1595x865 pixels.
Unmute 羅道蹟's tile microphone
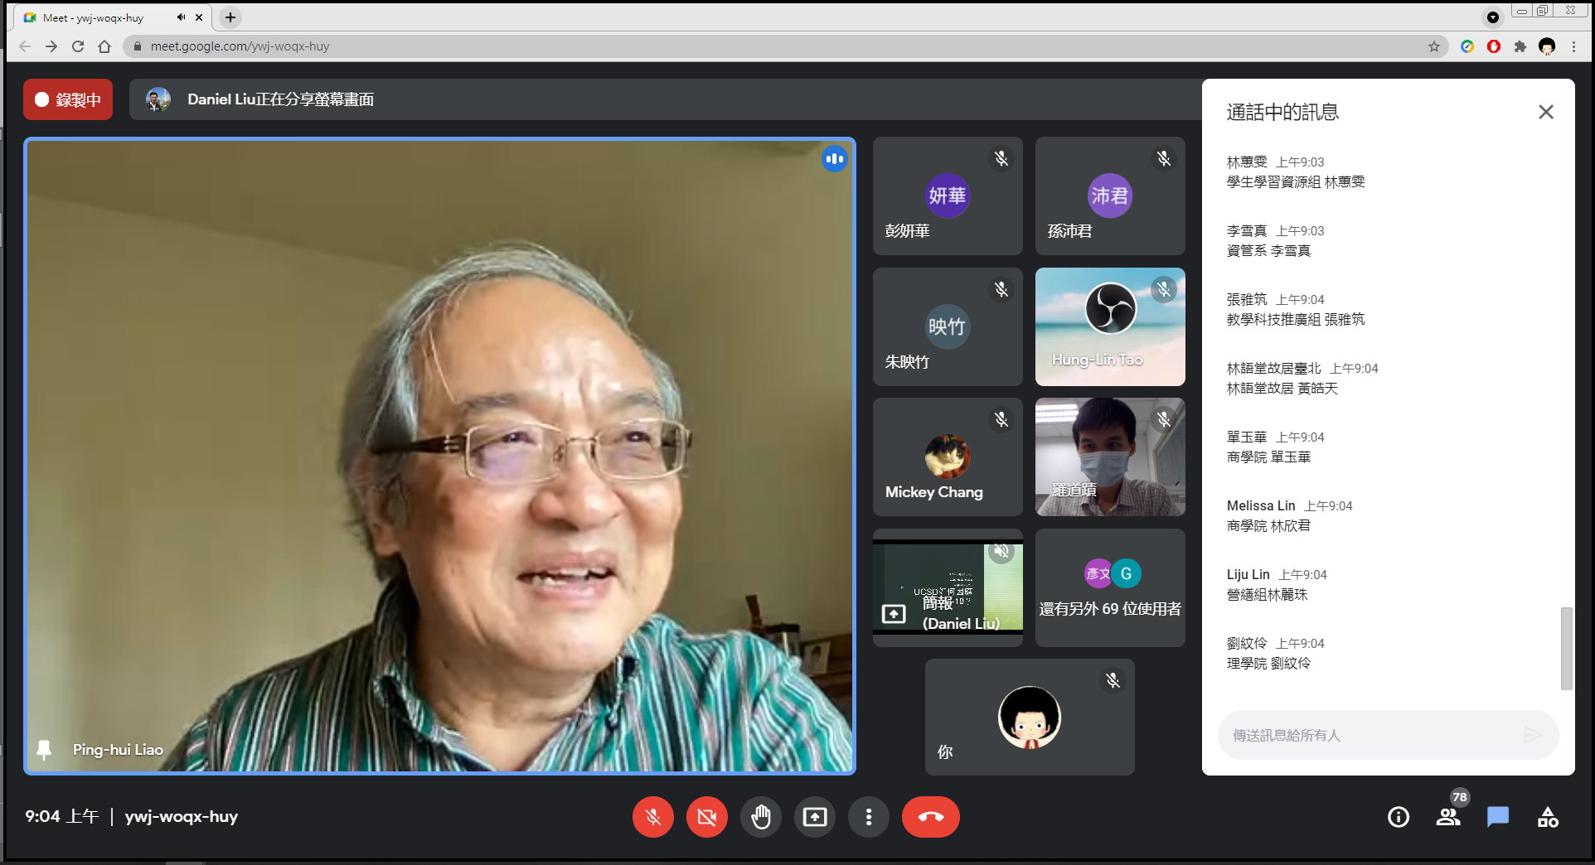pos(1165,420)
